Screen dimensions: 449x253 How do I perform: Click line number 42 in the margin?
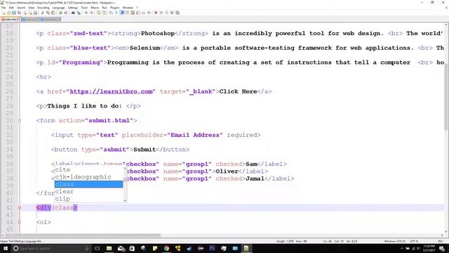click(x=9, y=207)
